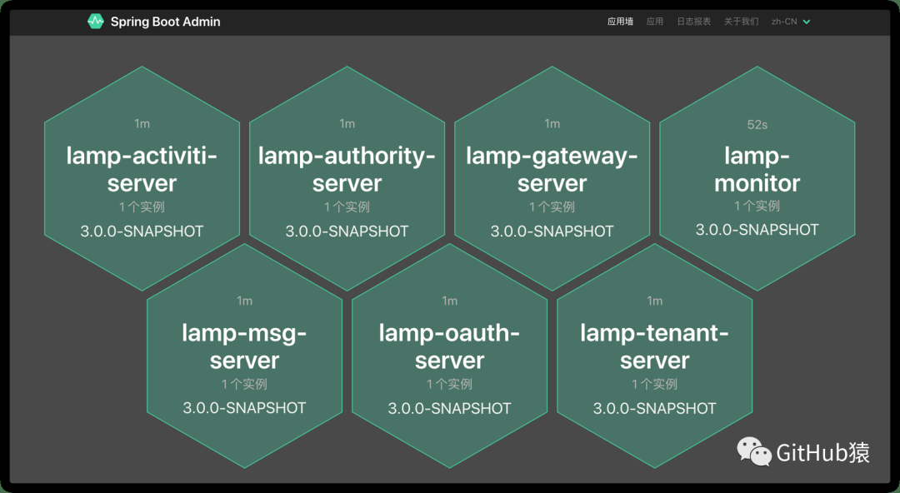The image size is (900, 493).
Task: Click 1个实例 under lamp-monitor
Action: pyautogui.click(x=757, y=206)
